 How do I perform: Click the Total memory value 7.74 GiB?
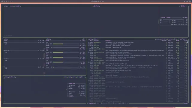point(41,41)
